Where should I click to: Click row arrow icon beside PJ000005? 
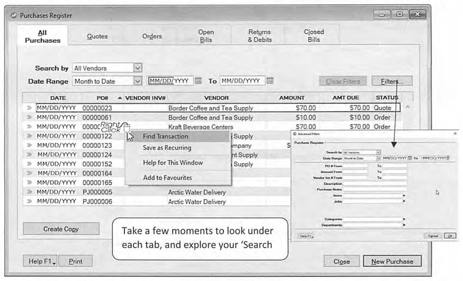click(29, 192)
